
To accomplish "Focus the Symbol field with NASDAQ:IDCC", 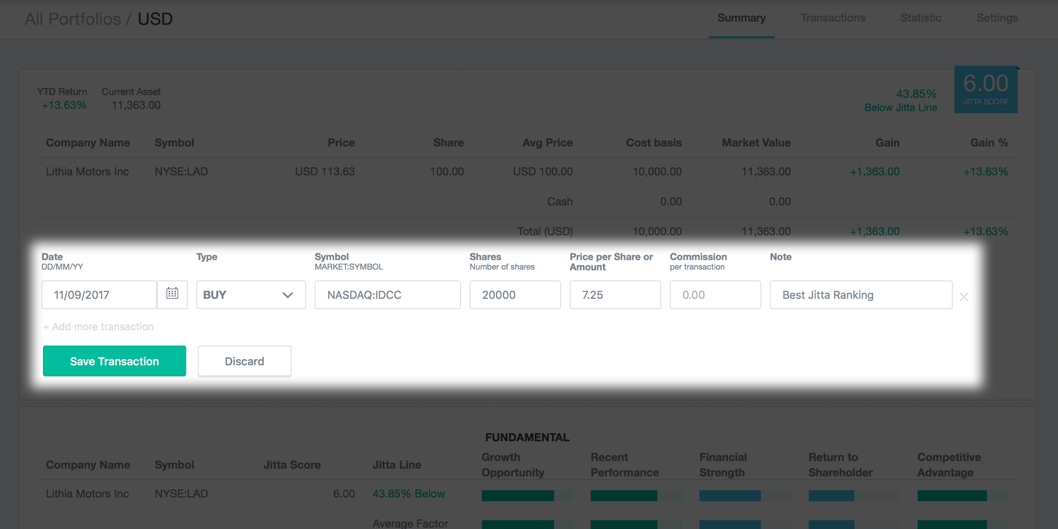I will (387, 295).
